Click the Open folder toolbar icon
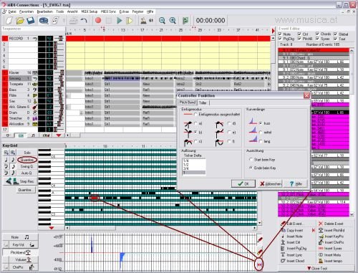This screenshot has height=273, width=358. (x=20, y=21)
